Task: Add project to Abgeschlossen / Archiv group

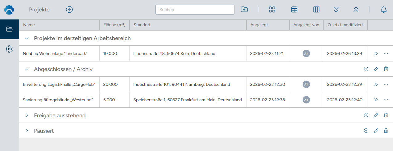Action: (x=366, y=69)
